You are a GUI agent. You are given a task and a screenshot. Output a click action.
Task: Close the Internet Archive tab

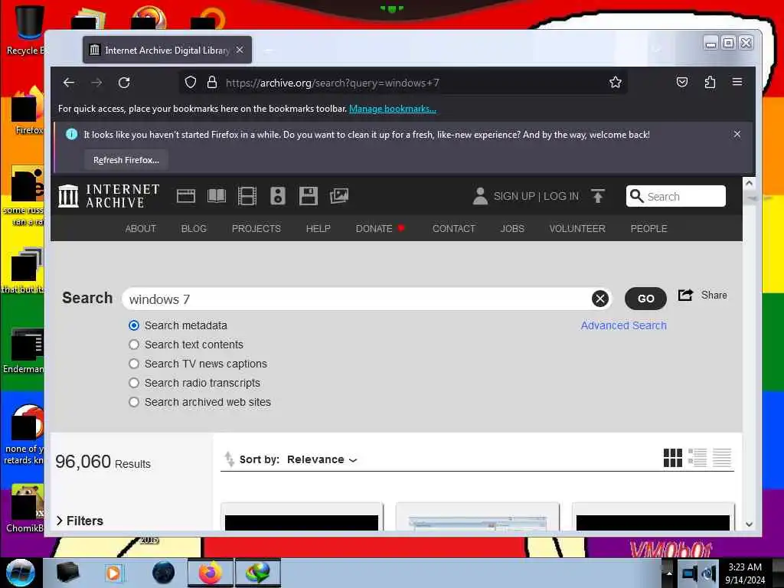coord(240,50)
